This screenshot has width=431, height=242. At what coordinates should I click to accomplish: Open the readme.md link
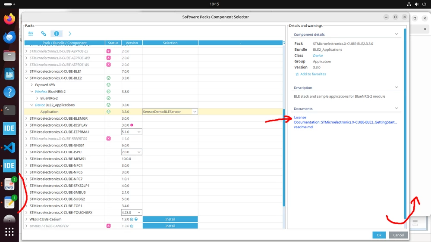(303, 127)
